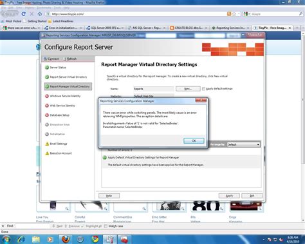Click Connect in Configuration Manager toolbar
This screenshot has height=244, width=305.
point(51,59)
